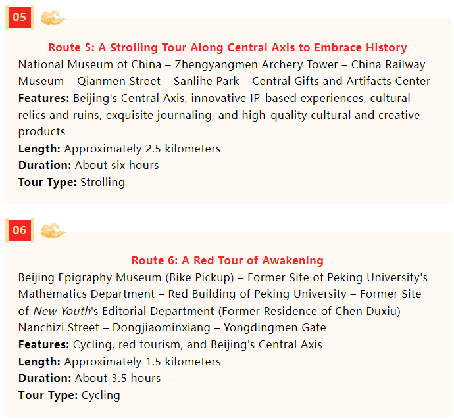Click the Route 5 Features label

pyautogui.click(x=43, y=99)
